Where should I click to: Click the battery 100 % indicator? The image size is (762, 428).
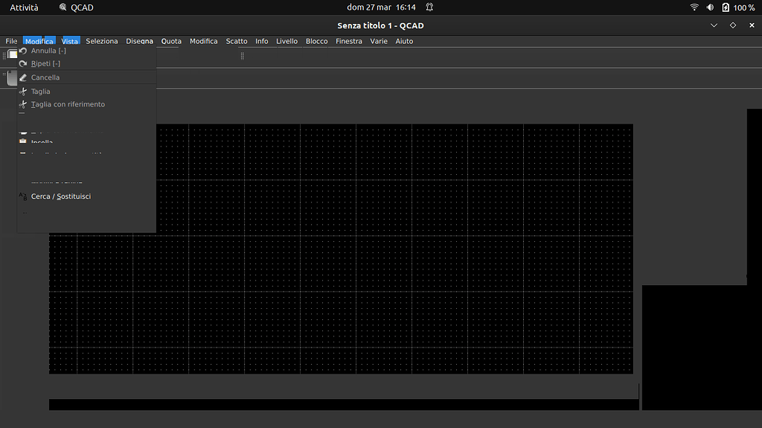point(738,7)
